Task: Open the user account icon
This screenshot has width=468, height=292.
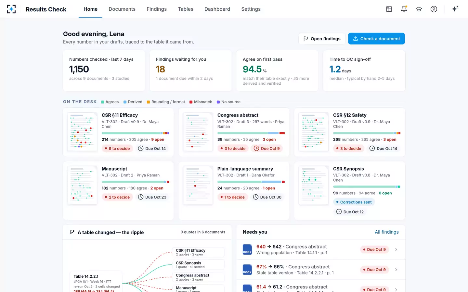Action: click(x=434, y=9)
